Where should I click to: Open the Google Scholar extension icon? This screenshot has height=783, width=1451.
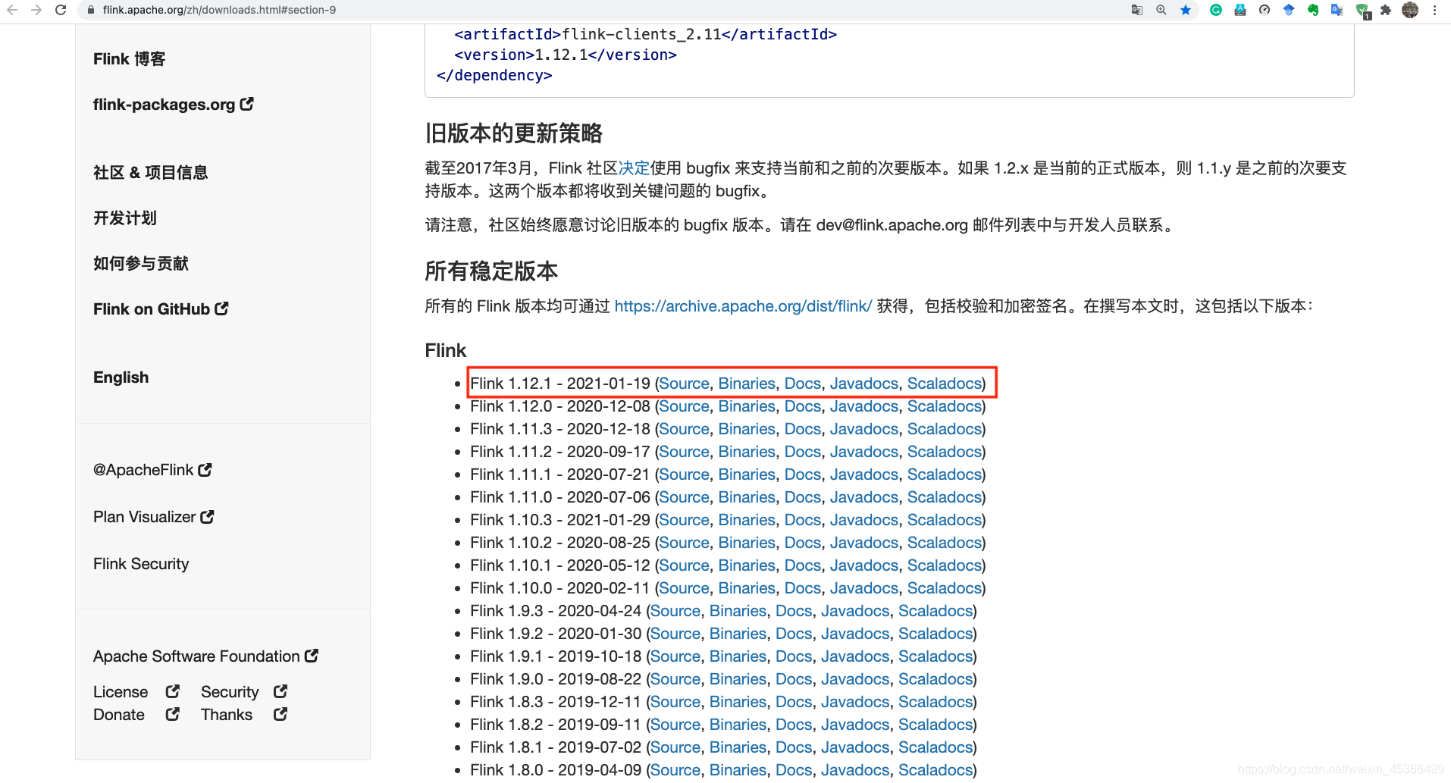point(1289,10)
